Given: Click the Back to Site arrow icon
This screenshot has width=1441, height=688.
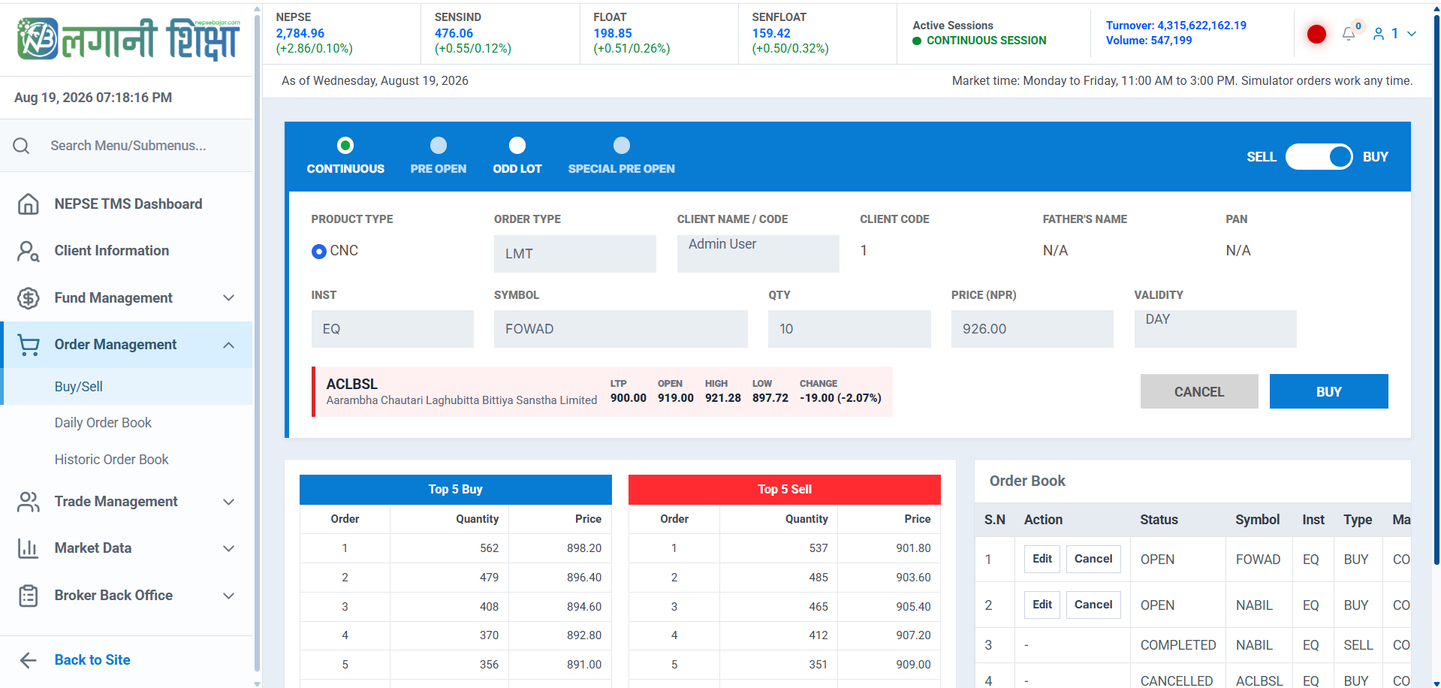Looking at the screenshot, I should pos(29,660).
